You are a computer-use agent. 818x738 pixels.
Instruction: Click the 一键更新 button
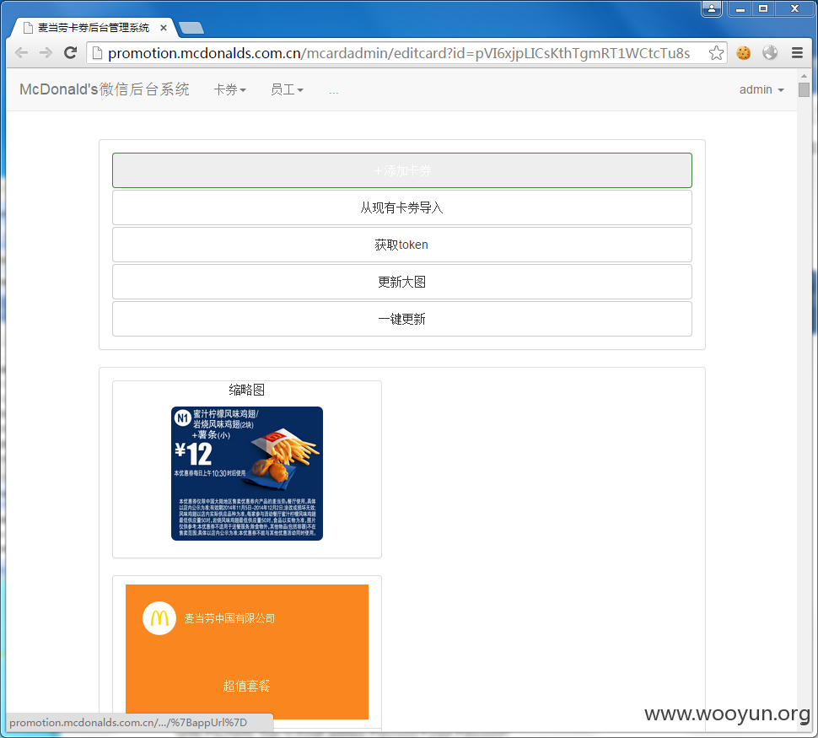coord(402,319)
